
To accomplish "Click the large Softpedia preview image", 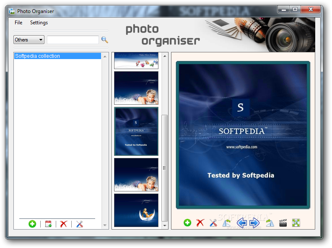I will [243, 135].
